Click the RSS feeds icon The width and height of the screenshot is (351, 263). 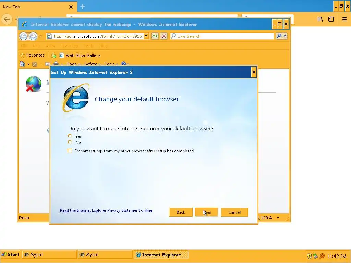click(35, 64)
